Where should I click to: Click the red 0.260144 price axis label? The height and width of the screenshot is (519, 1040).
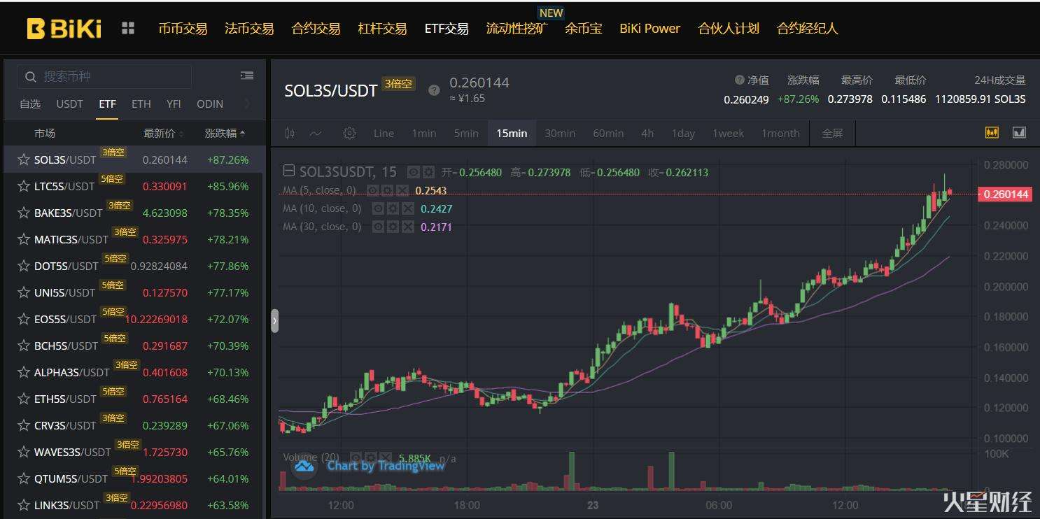pos(1006,194)
